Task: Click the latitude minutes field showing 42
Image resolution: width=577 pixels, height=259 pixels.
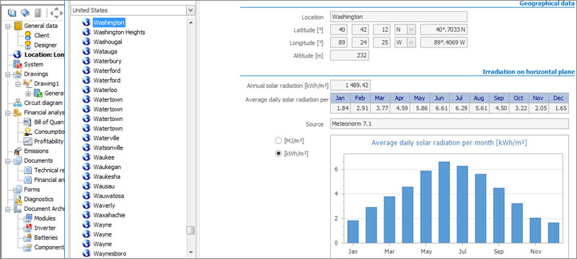Action: 360,29
